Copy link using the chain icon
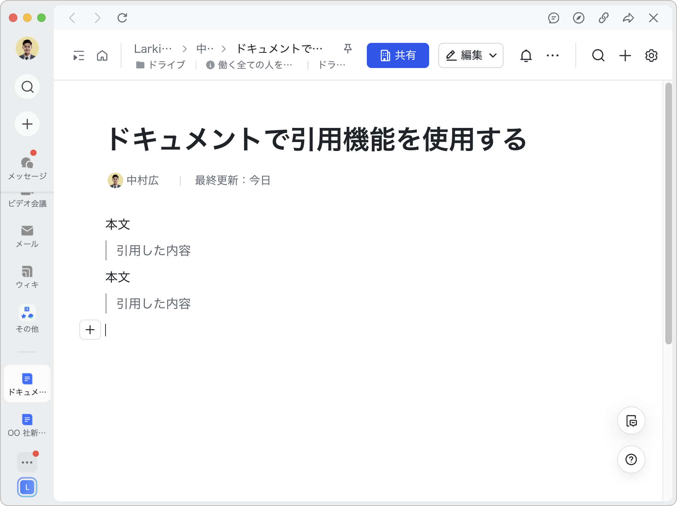Screen dimensions: 677x506 [603, 18]
